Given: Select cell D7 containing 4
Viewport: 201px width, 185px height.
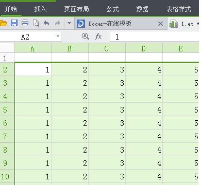Looking at the screenshot, I should coord(144,136).
